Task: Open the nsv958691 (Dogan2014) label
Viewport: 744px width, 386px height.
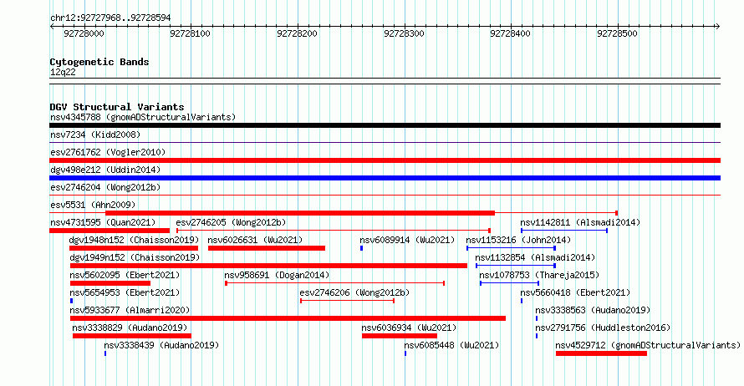Action: (x=277, y=275)
